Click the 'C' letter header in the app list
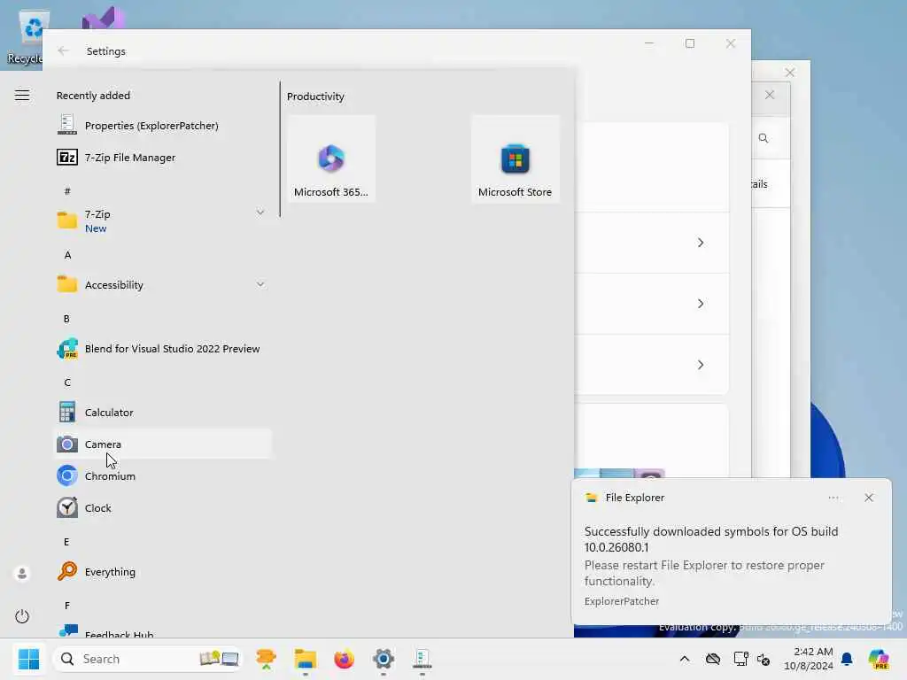This screenshot has height=680, width=907. point(67,382)
